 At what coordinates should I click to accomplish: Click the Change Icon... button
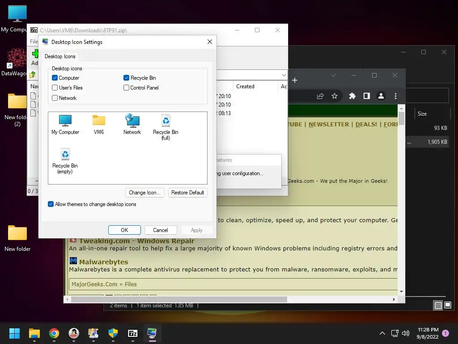pos(144,193)
